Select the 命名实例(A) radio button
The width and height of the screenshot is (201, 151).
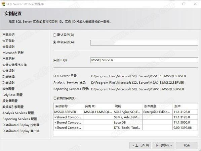[x=54, y=42]
